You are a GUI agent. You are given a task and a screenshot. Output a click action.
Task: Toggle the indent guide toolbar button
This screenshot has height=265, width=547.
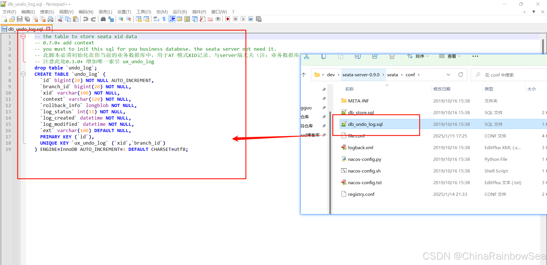tap(172, 19)
